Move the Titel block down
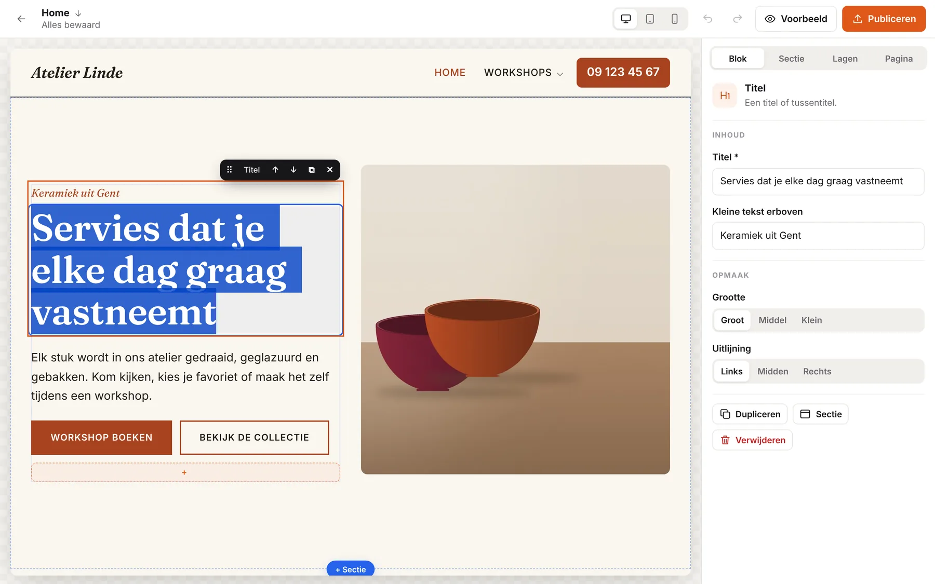The width and height of the screenshot is (935, 584). 293,170
